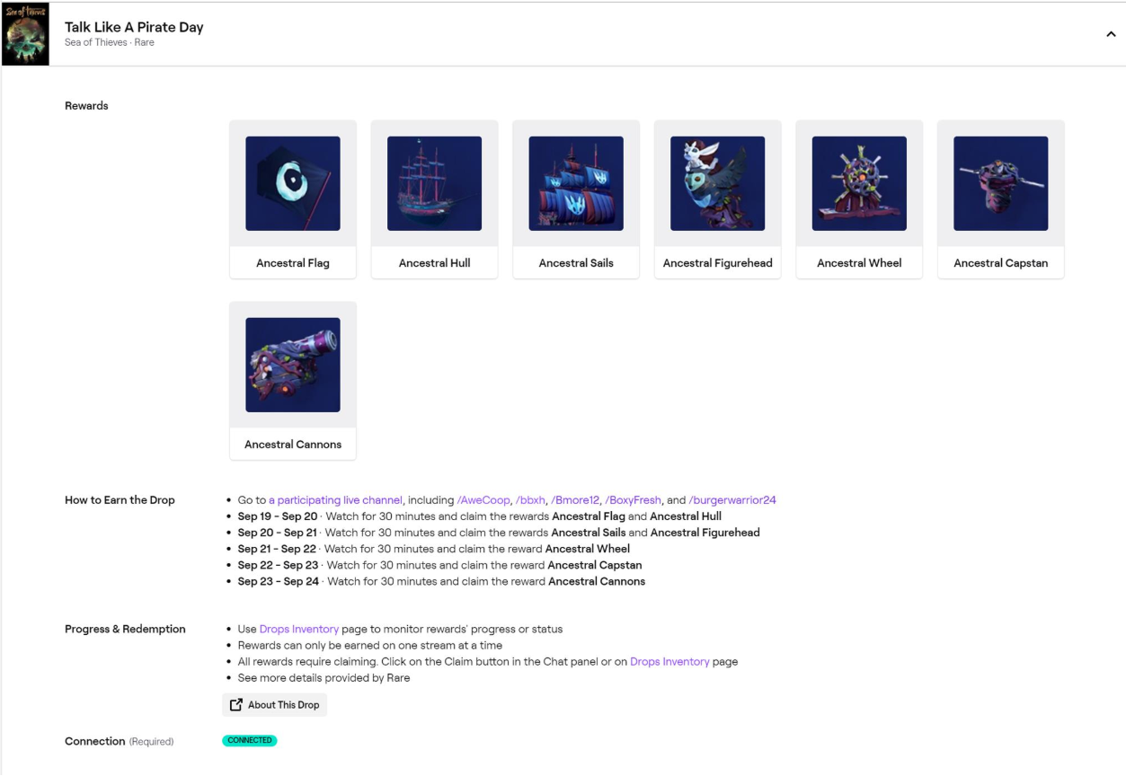Click the green CONNECTED status badge
This screenshot has height=776, width=1126.
(x=250, y=741)
